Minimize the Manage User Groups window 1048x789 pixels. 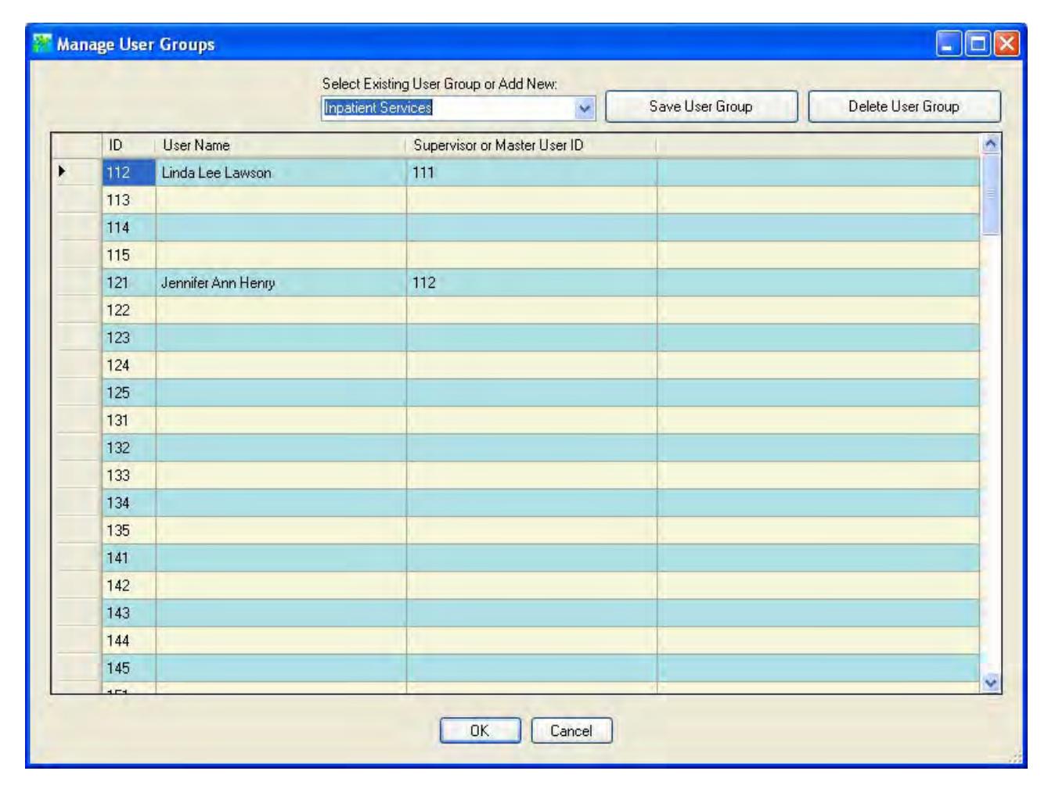pos(949,44)
